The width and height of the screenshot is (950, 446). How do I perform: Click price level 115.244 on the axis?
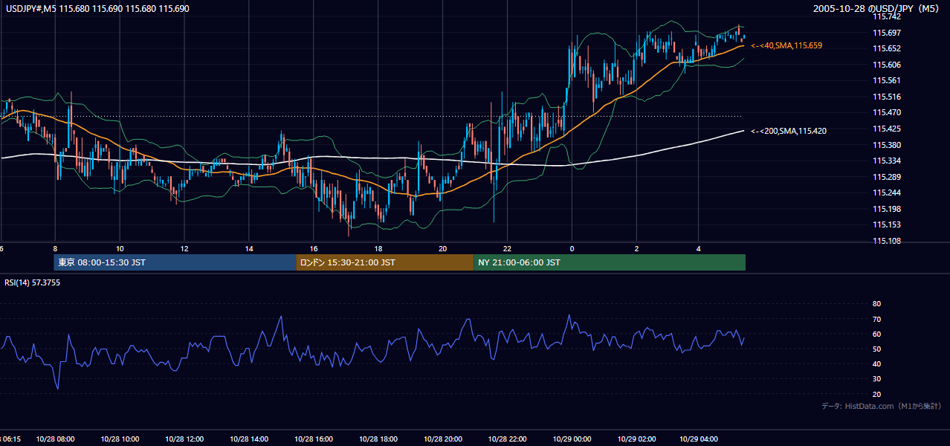pos(887,193)
